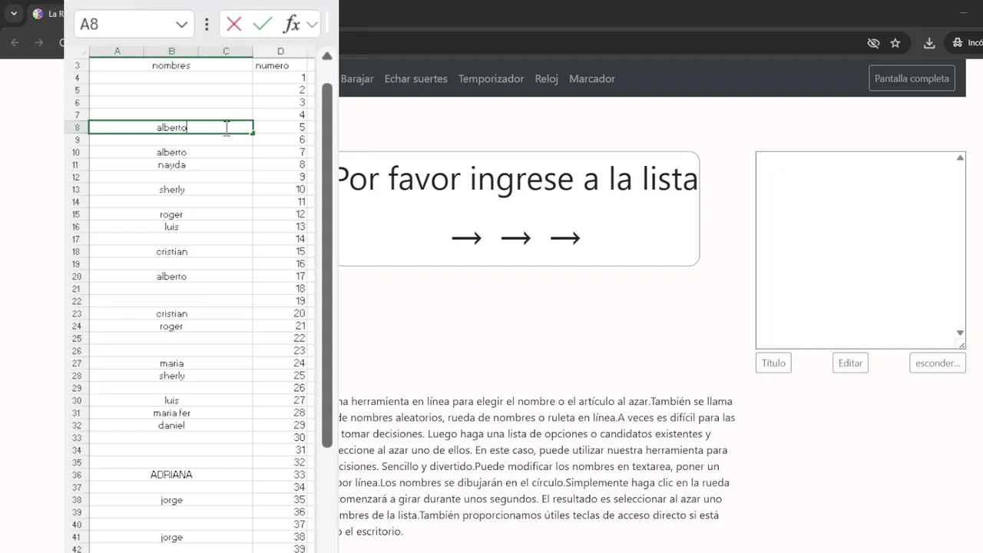Select column D header in the spreadsheet
Image resolution: width=983 pixels, height=553 pixels.
tap(280, 51)
